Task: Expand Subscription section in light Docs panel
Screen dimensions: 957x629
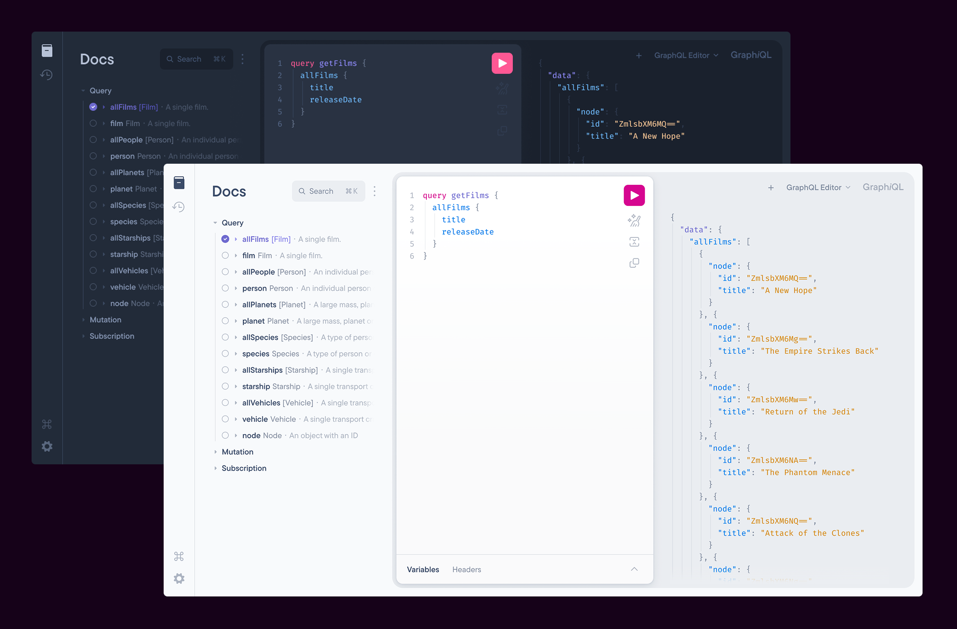Action: (x=215, y=468)
